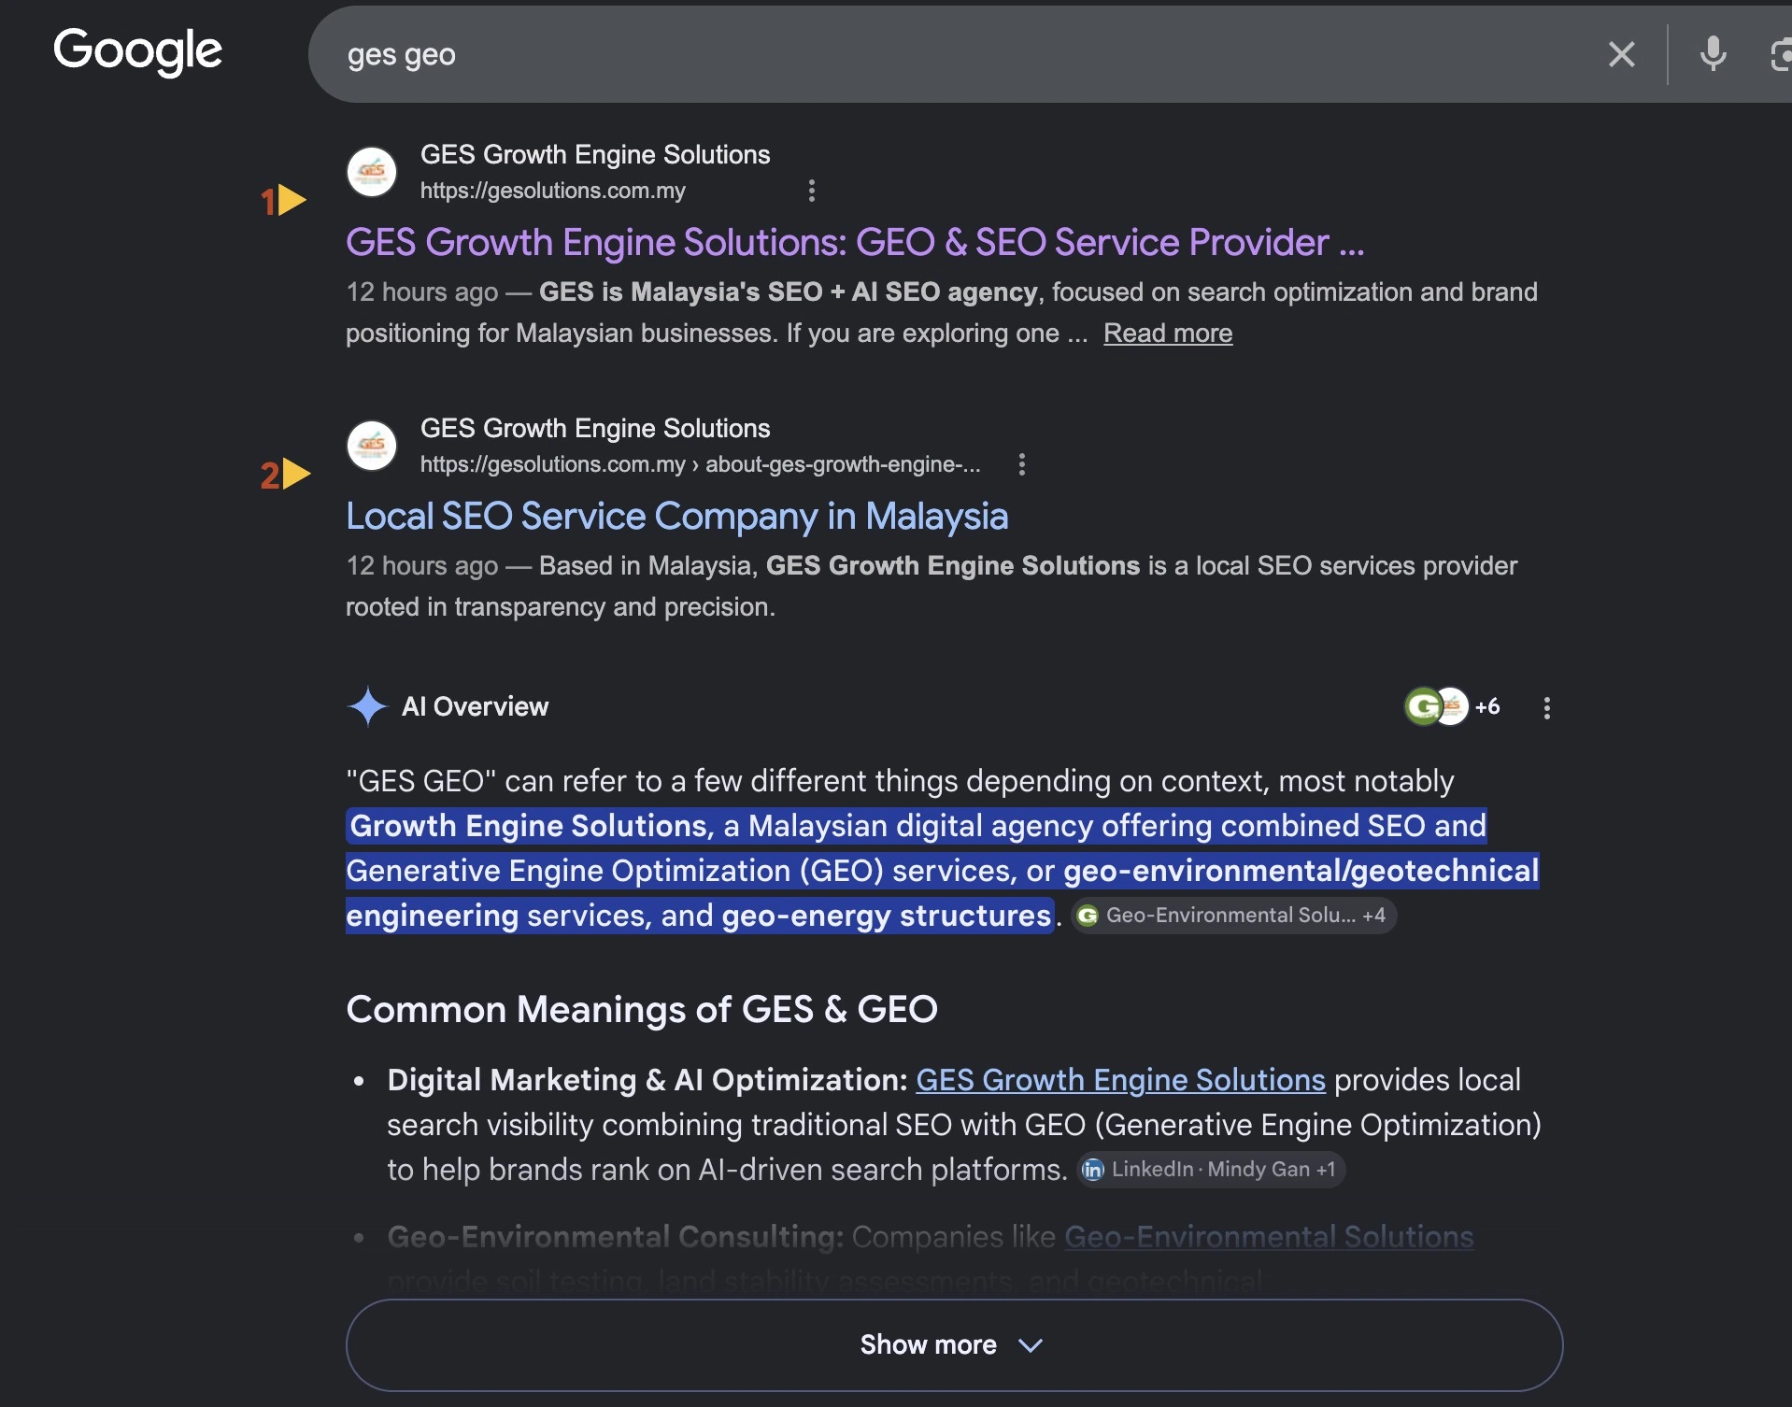Open 'Geo-Environmental Solutions' inline link
Viewport: 1792px width, 1407px height.
click(1269, 1237)
